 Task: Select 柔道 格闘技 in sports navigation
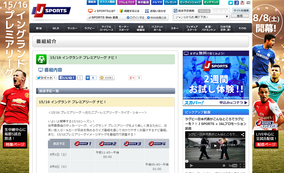coord(140,28)
